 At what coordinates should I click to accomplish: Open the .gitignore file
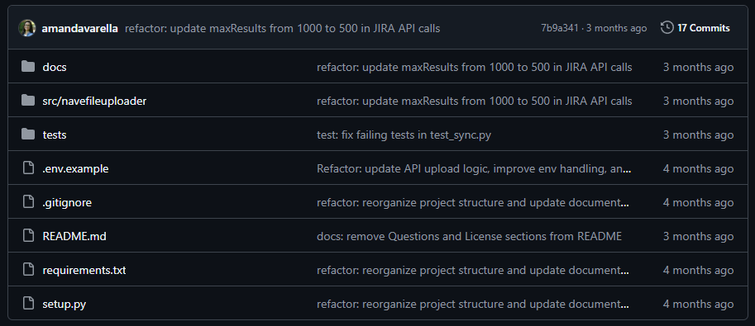coord(67,202)
